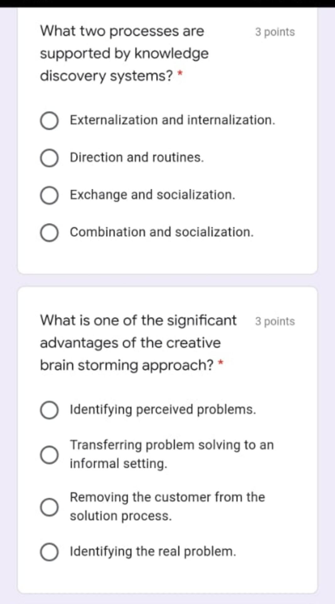This screenshot has height=604, width=335.
Task: Select the Combination and socialization option
Action: (x=49, y=233)
